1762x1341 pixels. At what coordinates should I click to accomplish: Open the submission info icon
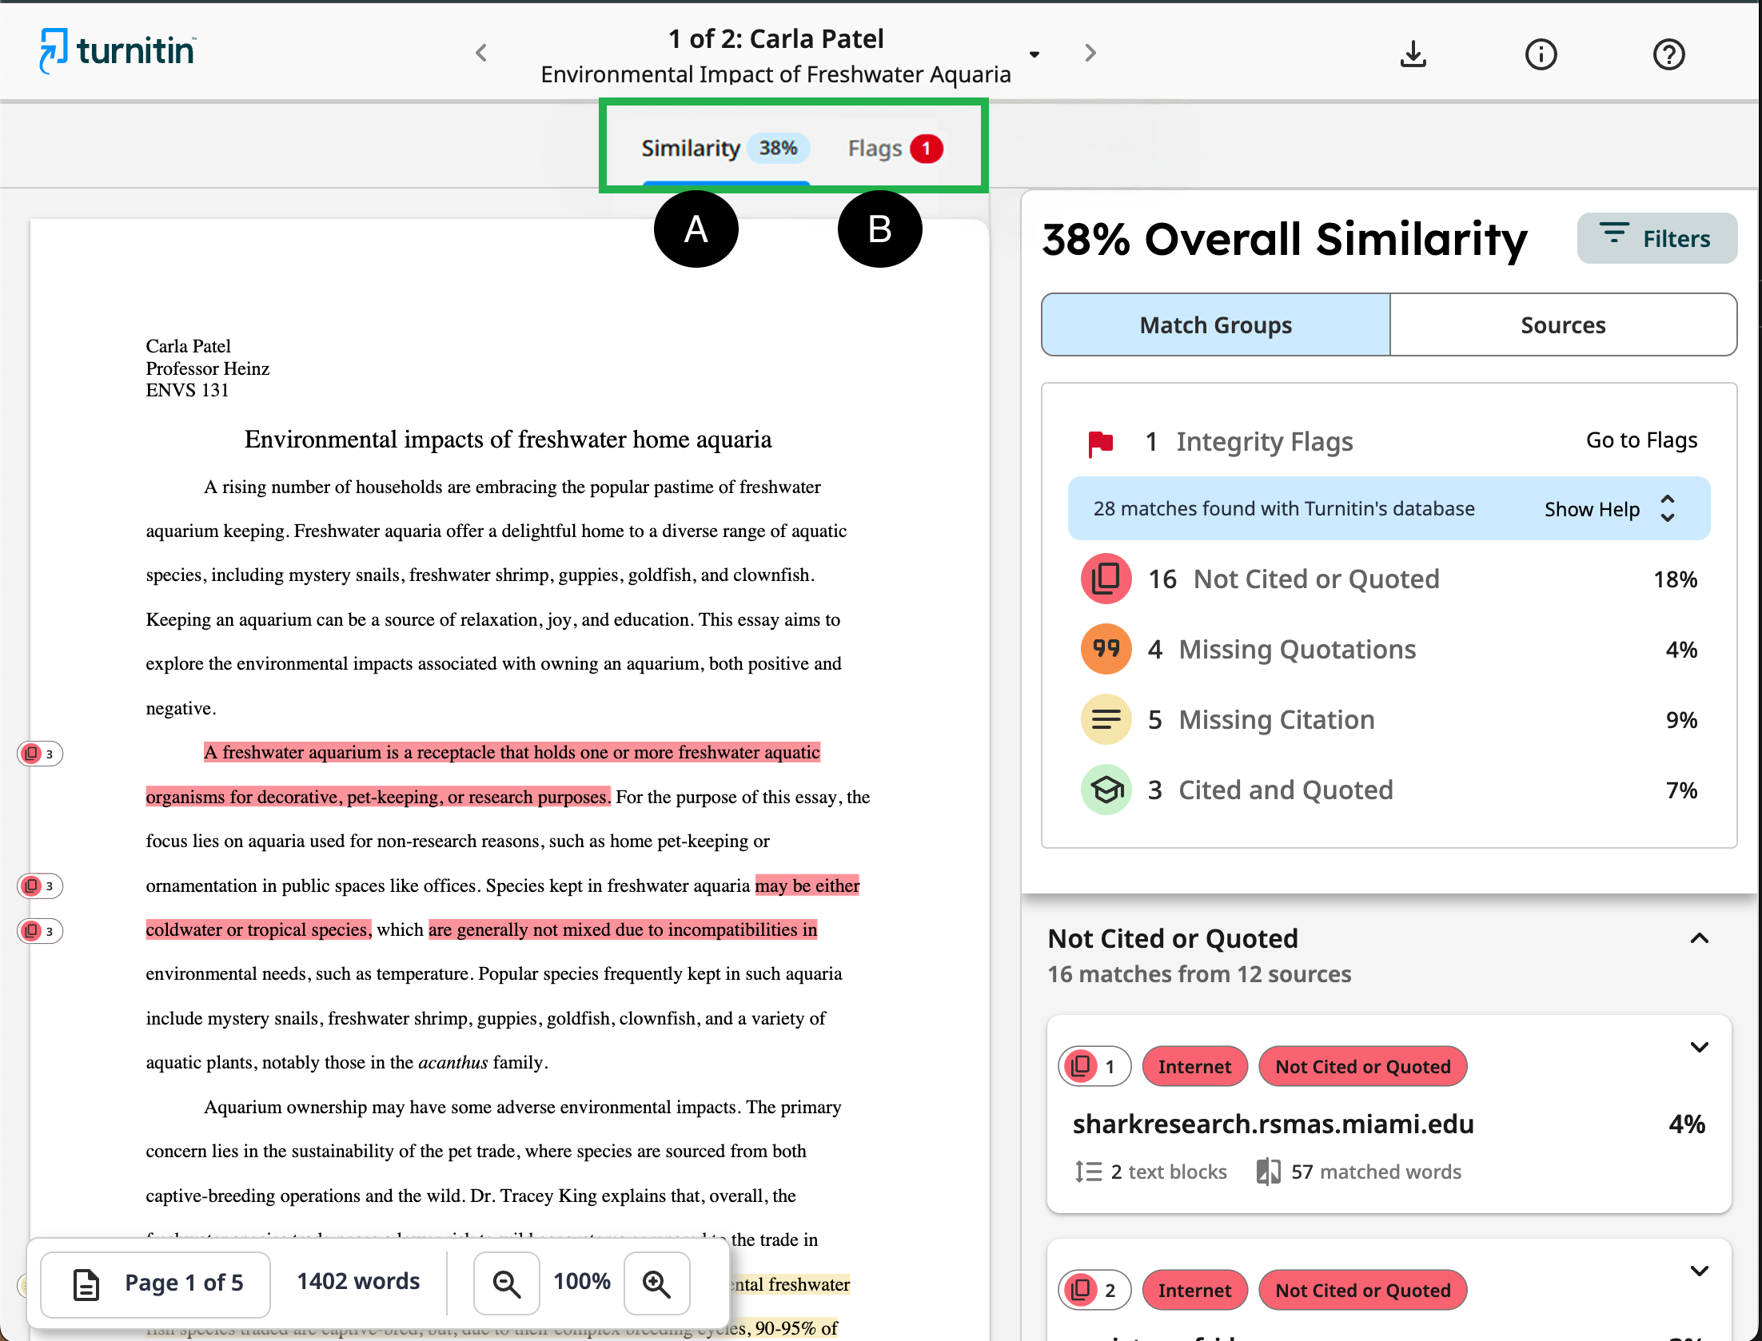point(1540,54)
